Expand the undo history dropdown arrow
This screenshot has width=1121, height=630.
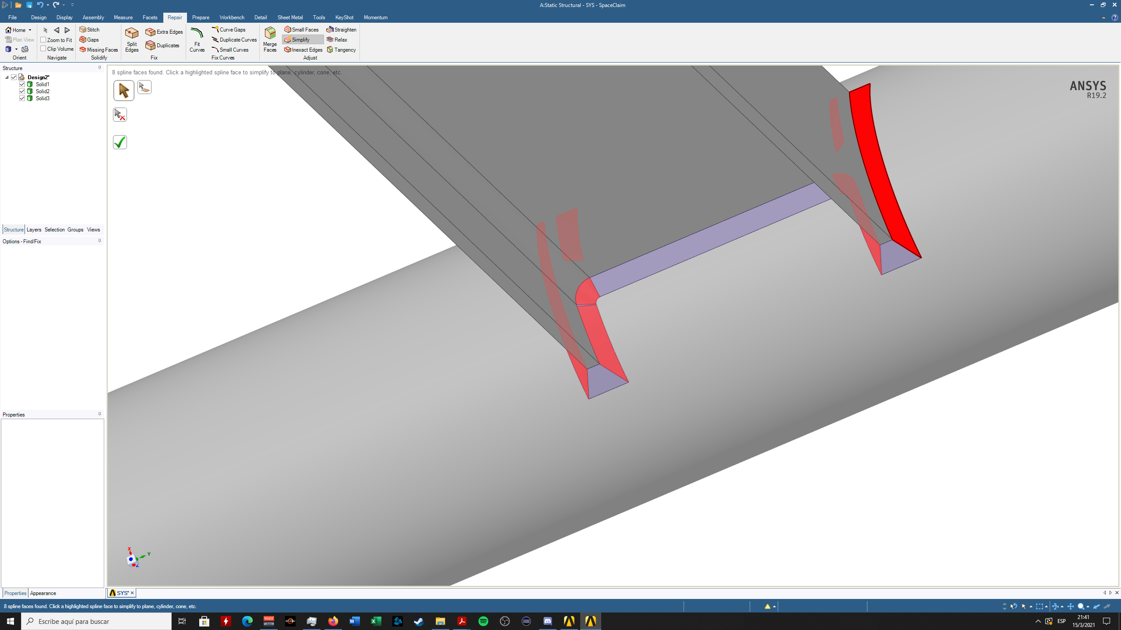tap(48, 5)
